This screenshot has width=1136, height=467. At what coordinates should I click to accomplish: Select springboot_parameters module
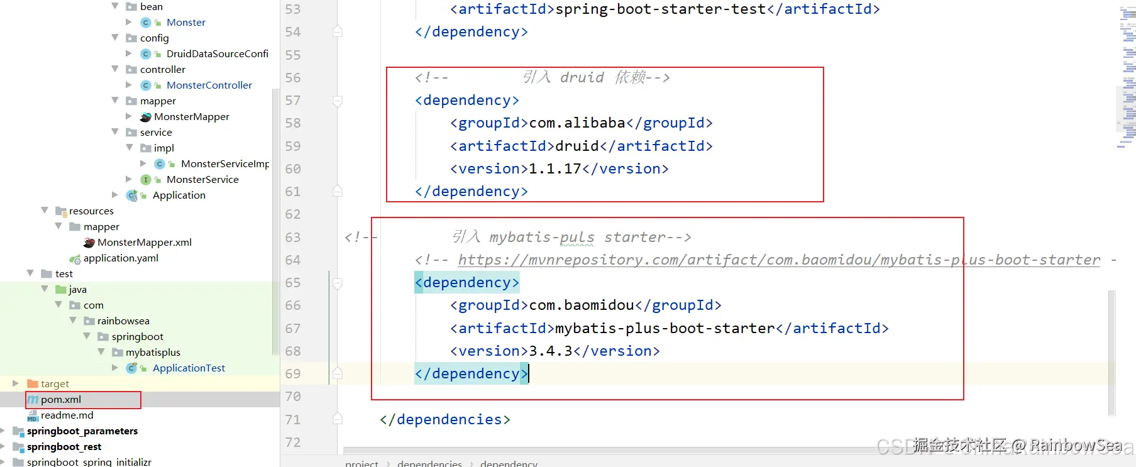click(82, 431)
